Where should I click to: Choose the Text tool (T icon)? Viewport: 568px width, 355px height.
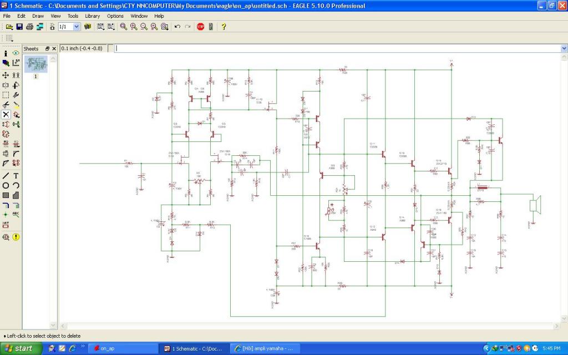click(x=16, y=175)
